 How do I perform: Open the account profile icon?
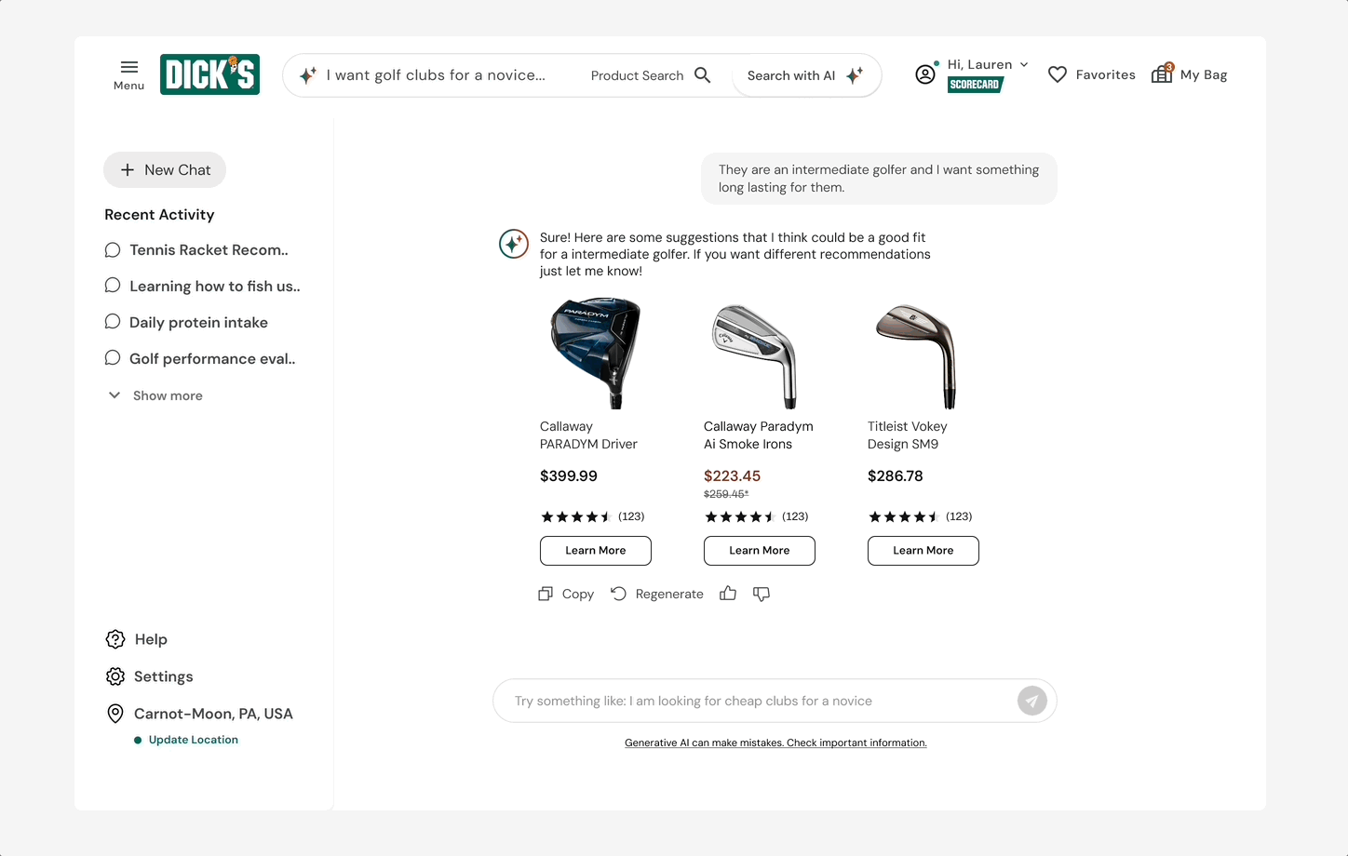pyautogui.click(x=924, y=74)
